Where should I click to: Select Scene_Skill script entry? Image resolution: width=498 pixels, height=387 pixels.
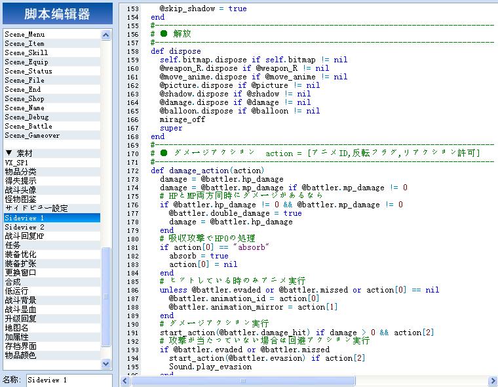[x=52, y=52]
